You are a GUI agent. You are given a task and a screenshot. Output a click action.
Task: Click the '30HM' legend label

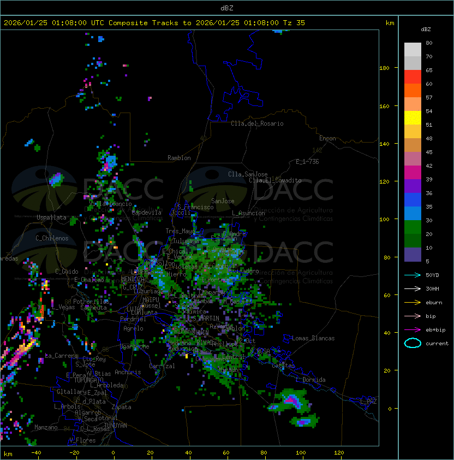click(432, 288)
